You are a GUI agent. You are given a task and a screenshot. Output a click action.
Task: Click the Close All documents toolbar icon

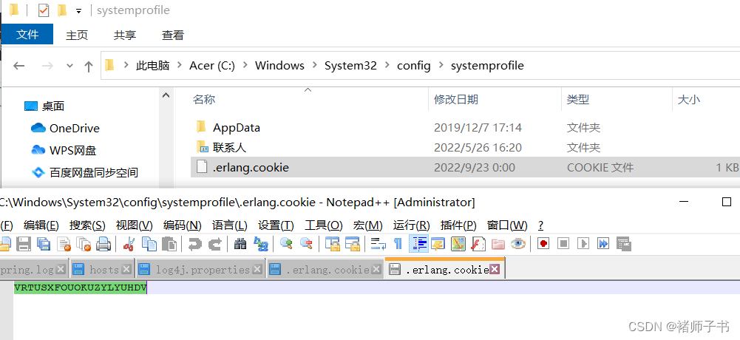tap(84, 244)
